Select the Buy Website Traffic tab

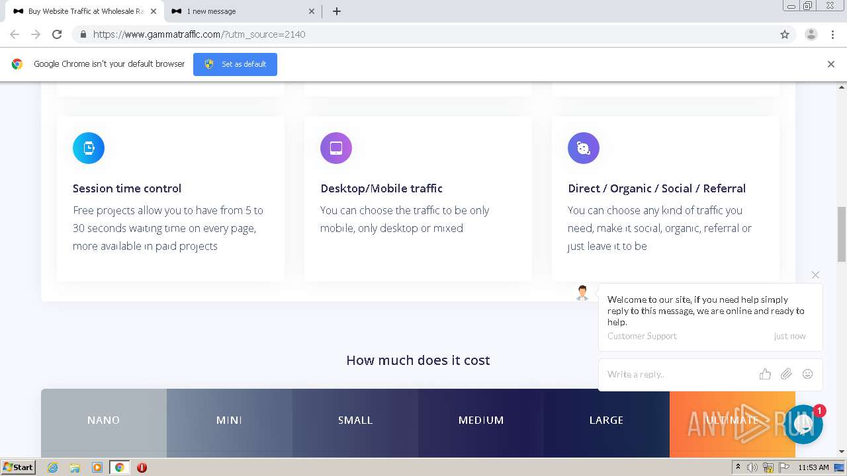[x=85, y=11]
